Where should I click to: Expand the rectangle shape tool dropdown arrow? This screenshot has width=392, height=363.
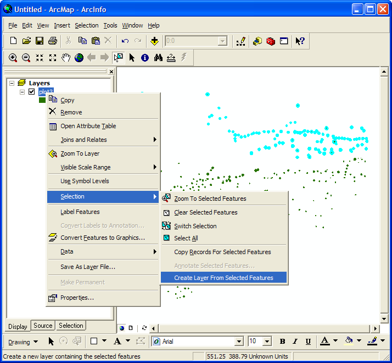click(104, 341)
